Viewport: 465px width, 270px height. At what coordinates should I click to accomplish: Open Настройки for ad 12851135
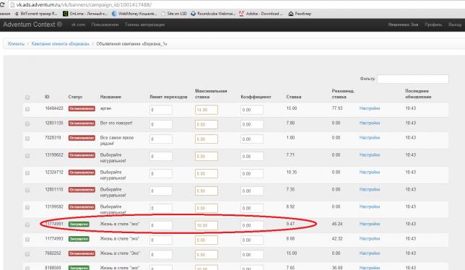[x=370, y=123]
